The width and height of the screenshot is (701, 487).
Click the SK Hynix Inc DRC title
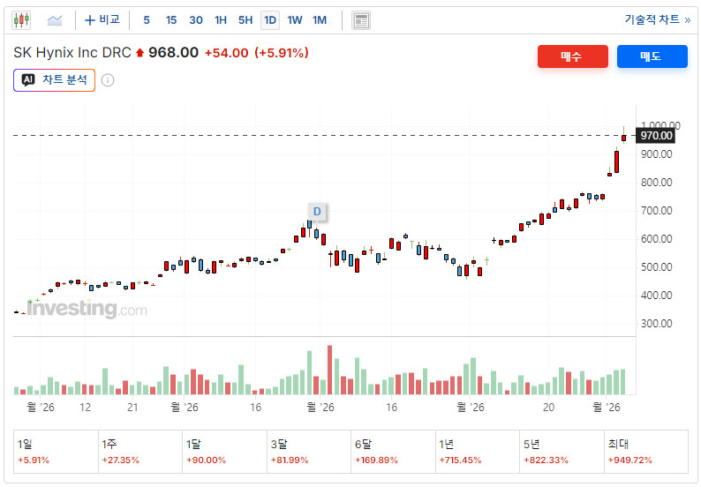(x=72, y=53)
